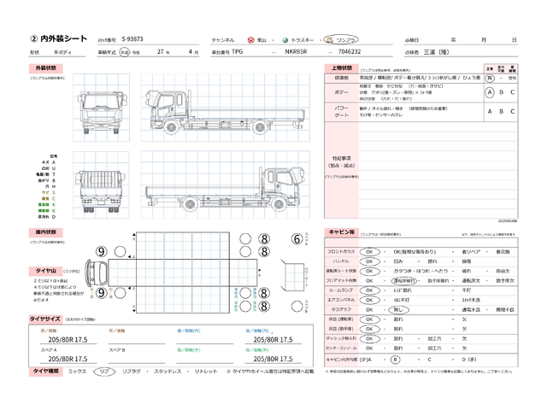The height and width of the screenshot is (410, 547).
Task: Select the circled OK for フロントガラス
Action: [370, 252]
